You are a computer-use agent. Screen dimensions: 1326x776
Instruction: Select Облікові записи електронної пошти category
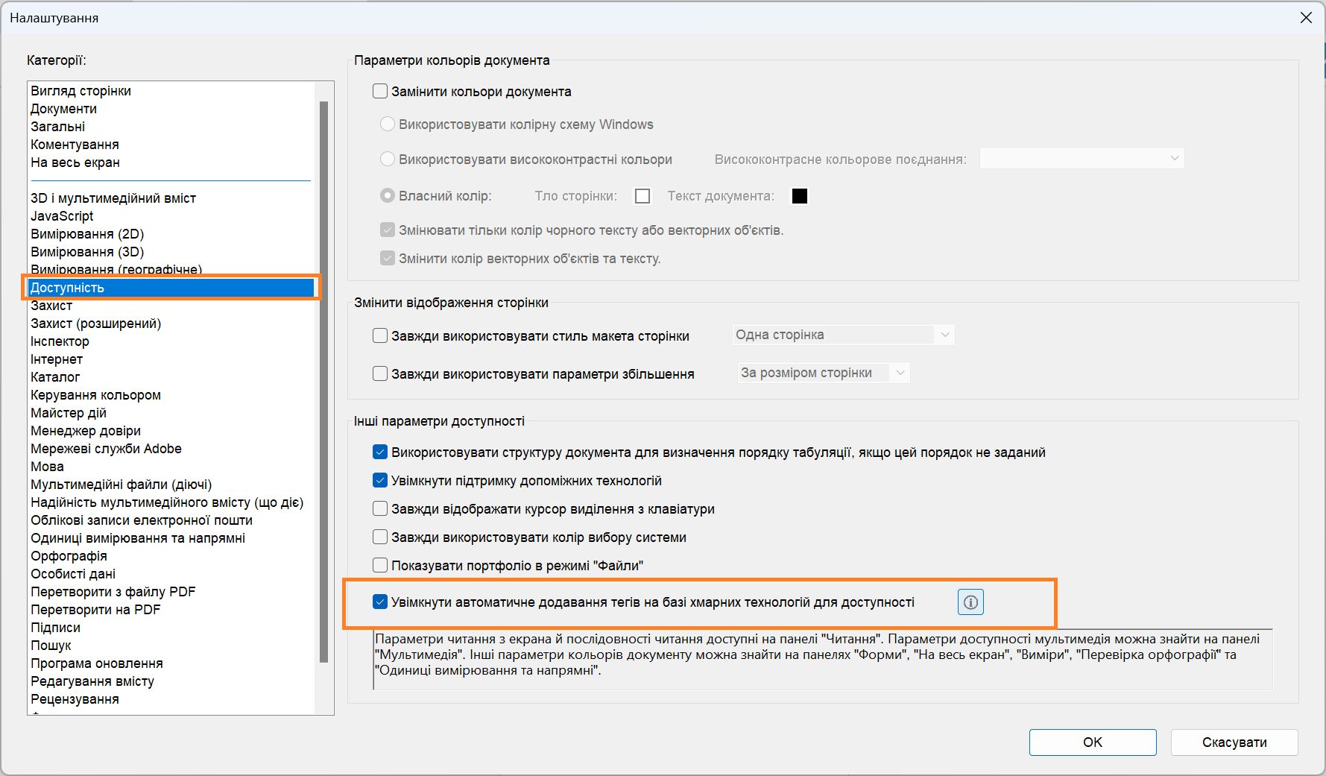(x=171, y=520)
